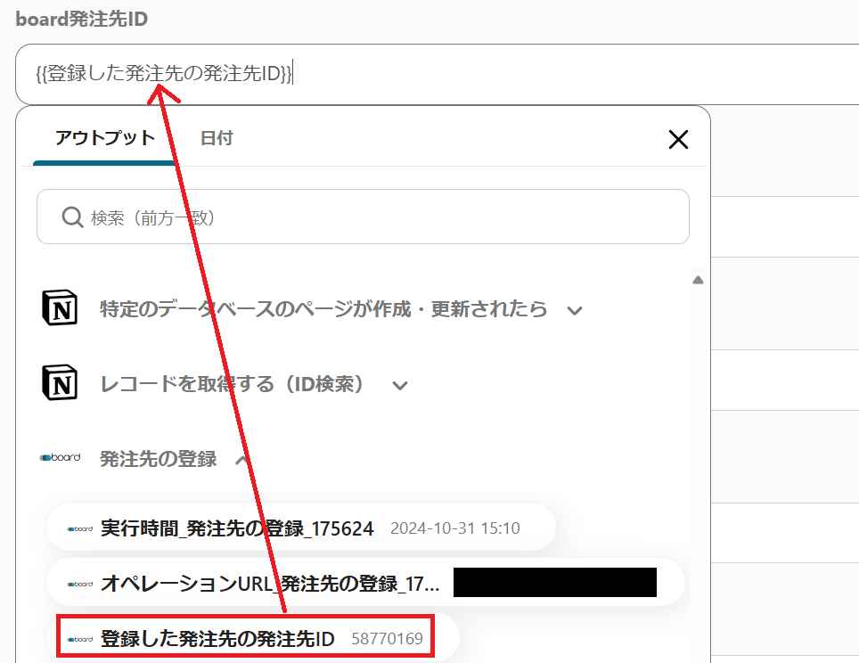Image resolution: width=859 pixels, height=663 pixels.
Task: Click the 発注先の登録 heading text
Action: (159, 458)
